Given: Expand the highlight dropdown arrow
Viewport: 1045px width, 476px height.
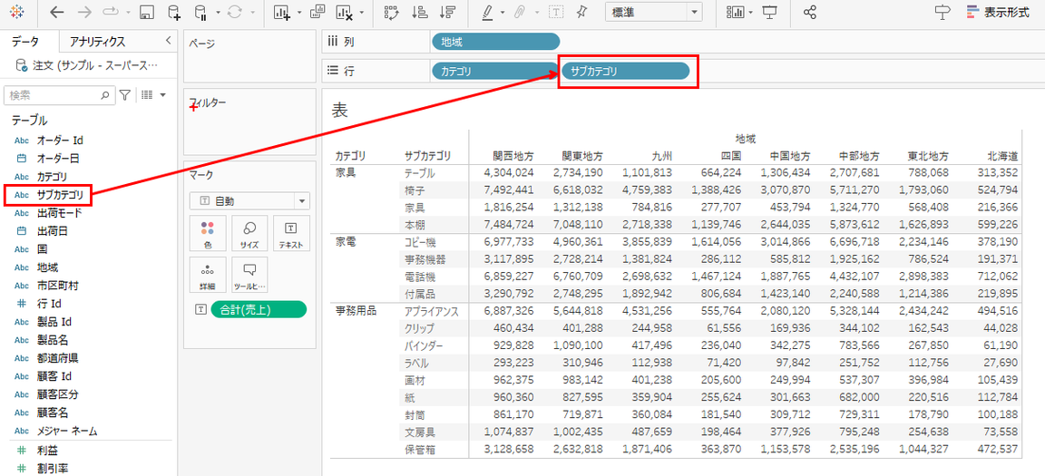Looking at the screenshot, I should (x=503, y=13).
